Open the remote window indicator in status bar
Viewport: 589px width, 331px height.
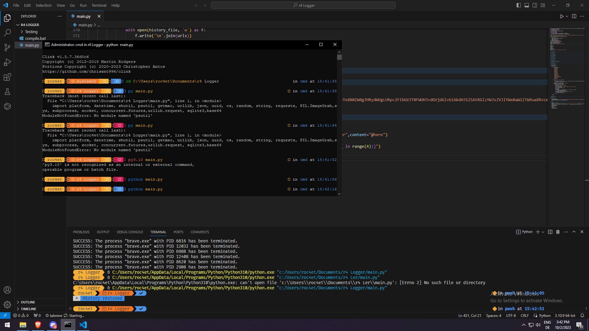(x=5, y=315)
